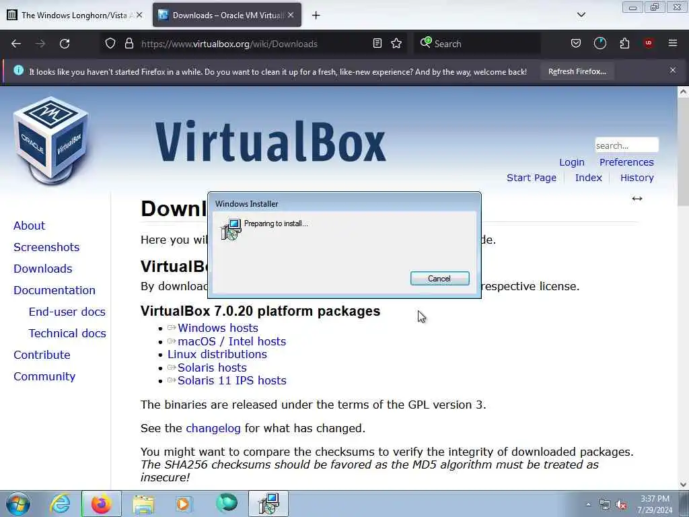Click the green round taskbar app icon
Screen dimensions: 689x517
(x=227, y=503)
